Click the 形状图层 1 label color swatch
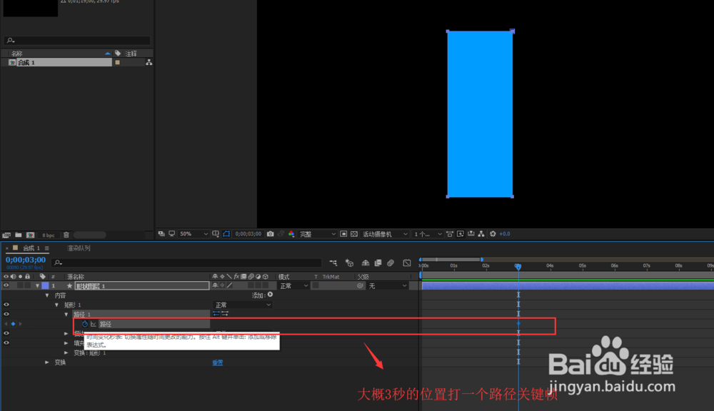Image resolution: width=714 pixels, height=411 pixels. (x=45, y=286)
